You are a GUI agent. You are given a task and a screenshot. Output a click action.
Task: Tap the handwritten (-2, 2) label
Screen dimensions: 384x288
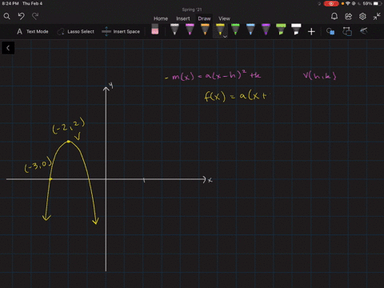pyautogui.click(x=69, y=126)
